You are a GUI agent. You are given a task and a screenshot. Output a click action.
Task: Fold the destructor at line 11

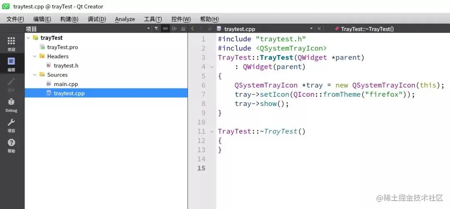[x=212, y=131]
